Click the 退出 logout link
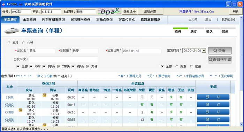 click(208, 20)
